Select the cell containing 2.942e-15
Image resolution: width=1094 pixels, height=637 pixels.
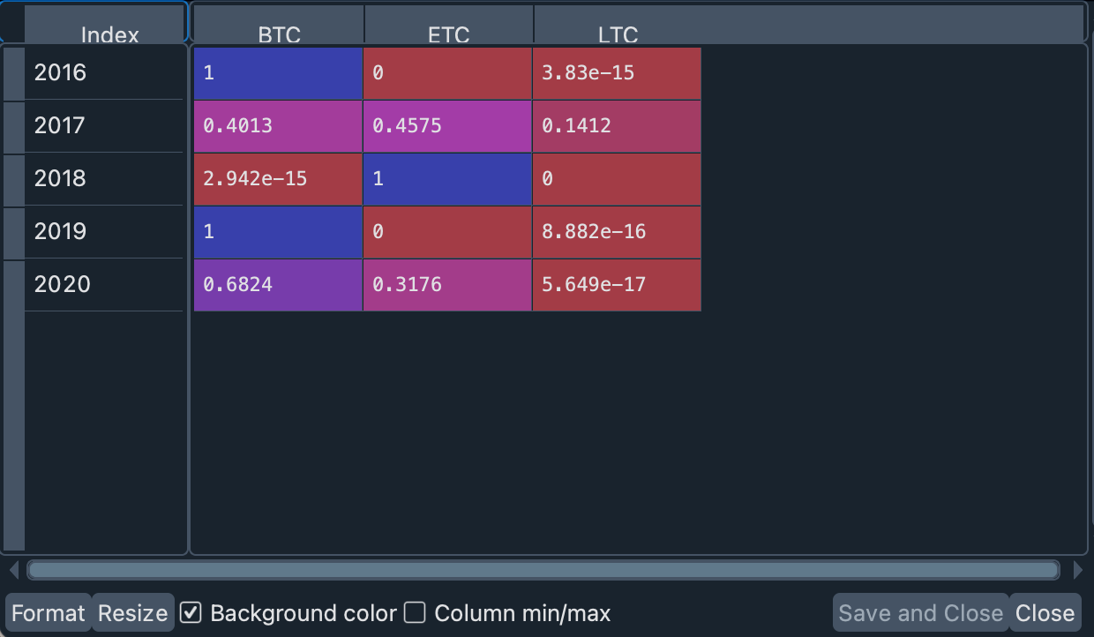coord(277,179)
